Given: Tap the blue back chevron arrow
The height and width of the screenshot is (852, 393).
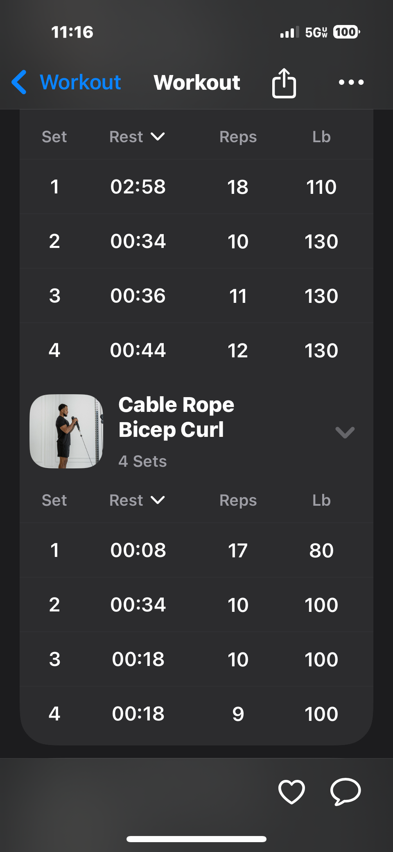Looking at the screenshot, I should tap(19, 82).
